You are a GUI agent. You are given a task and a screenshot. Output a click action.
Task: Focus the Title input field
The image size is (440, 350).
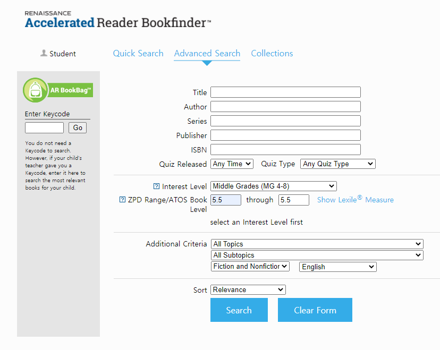[285, 92]
